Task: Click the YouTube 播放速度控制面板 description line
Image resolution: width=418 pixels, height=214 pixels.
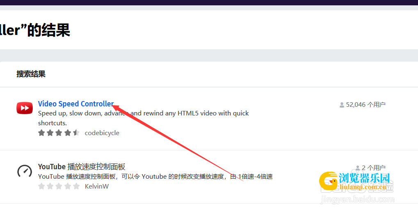Action: 155,177
